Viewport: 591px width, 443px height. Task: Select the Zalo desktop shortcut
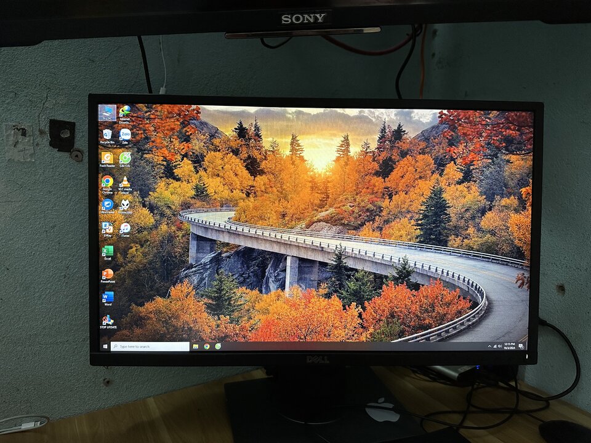click(125, 137)
